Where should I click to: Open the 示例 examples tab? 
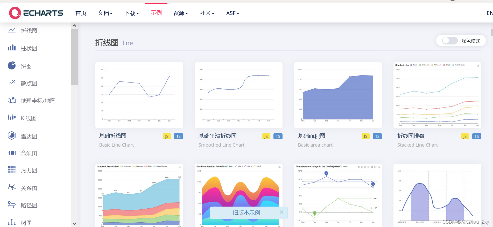coord(156,13)
